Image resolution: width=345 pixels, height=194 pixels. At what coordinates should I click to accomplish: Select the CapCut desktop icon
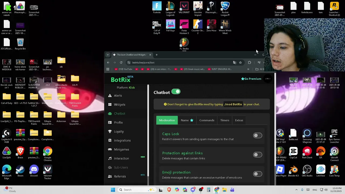[x=293, y=153]
